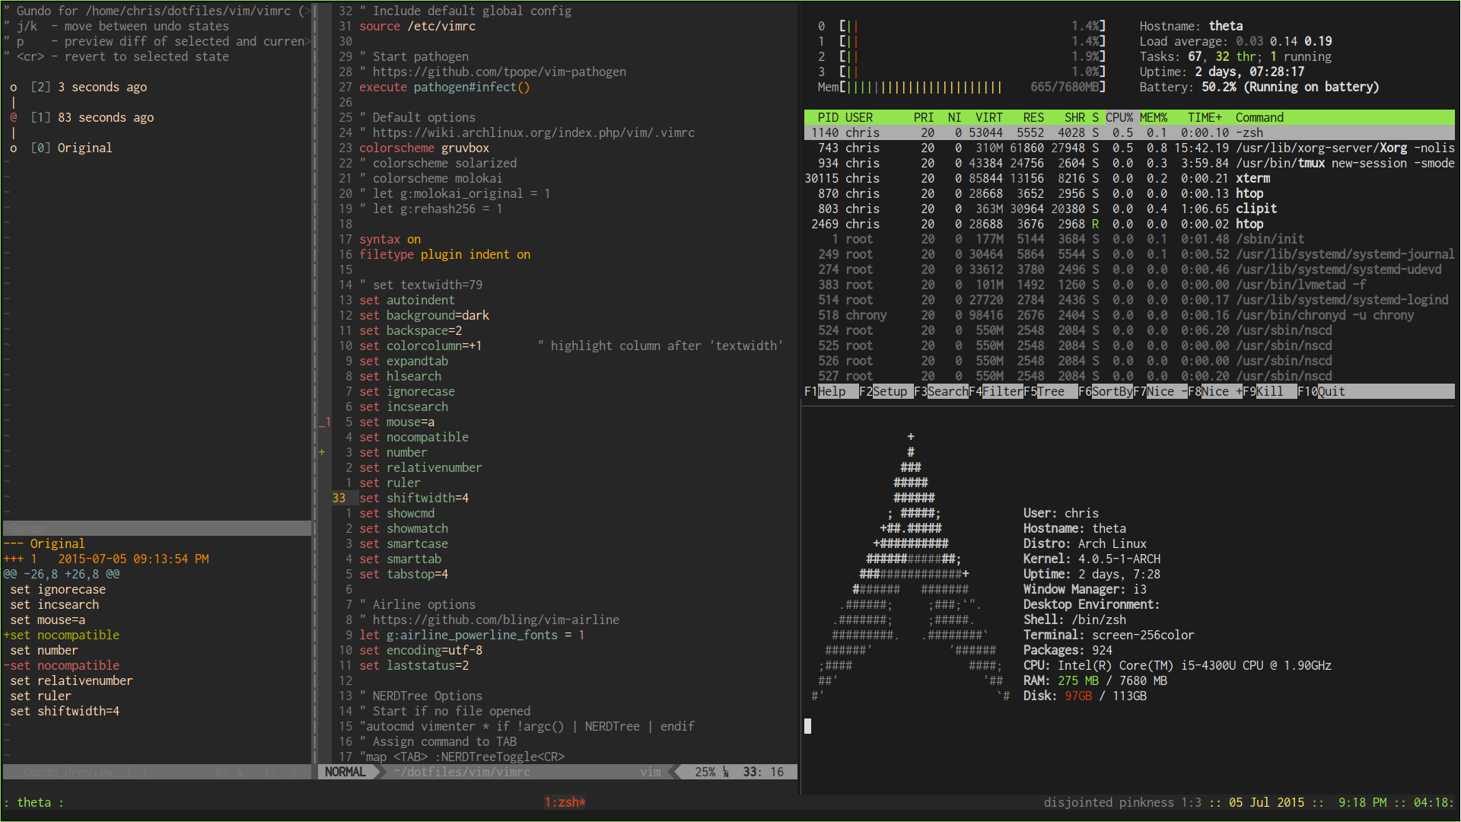Click F10 Quit in htop

click(x=1330, y=391)
